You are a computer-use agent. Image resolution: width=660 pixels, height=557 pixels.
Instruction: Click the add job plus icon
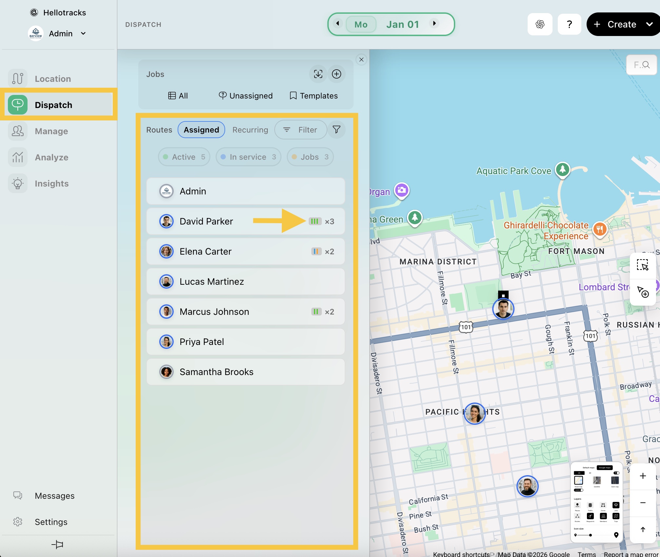point(337,74)
